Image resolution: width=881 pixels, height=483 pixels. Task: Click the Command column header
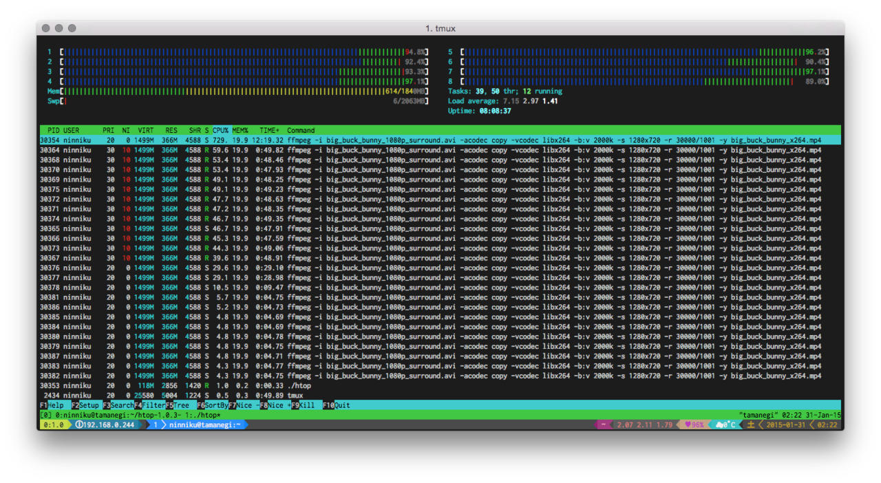pyautogui.click(x=301, y=130)
